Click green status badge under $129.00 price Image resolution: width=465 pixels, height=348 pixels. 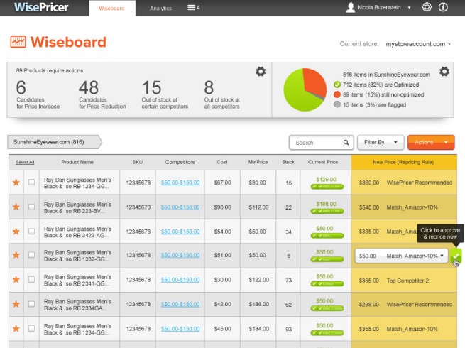[327, 187]
